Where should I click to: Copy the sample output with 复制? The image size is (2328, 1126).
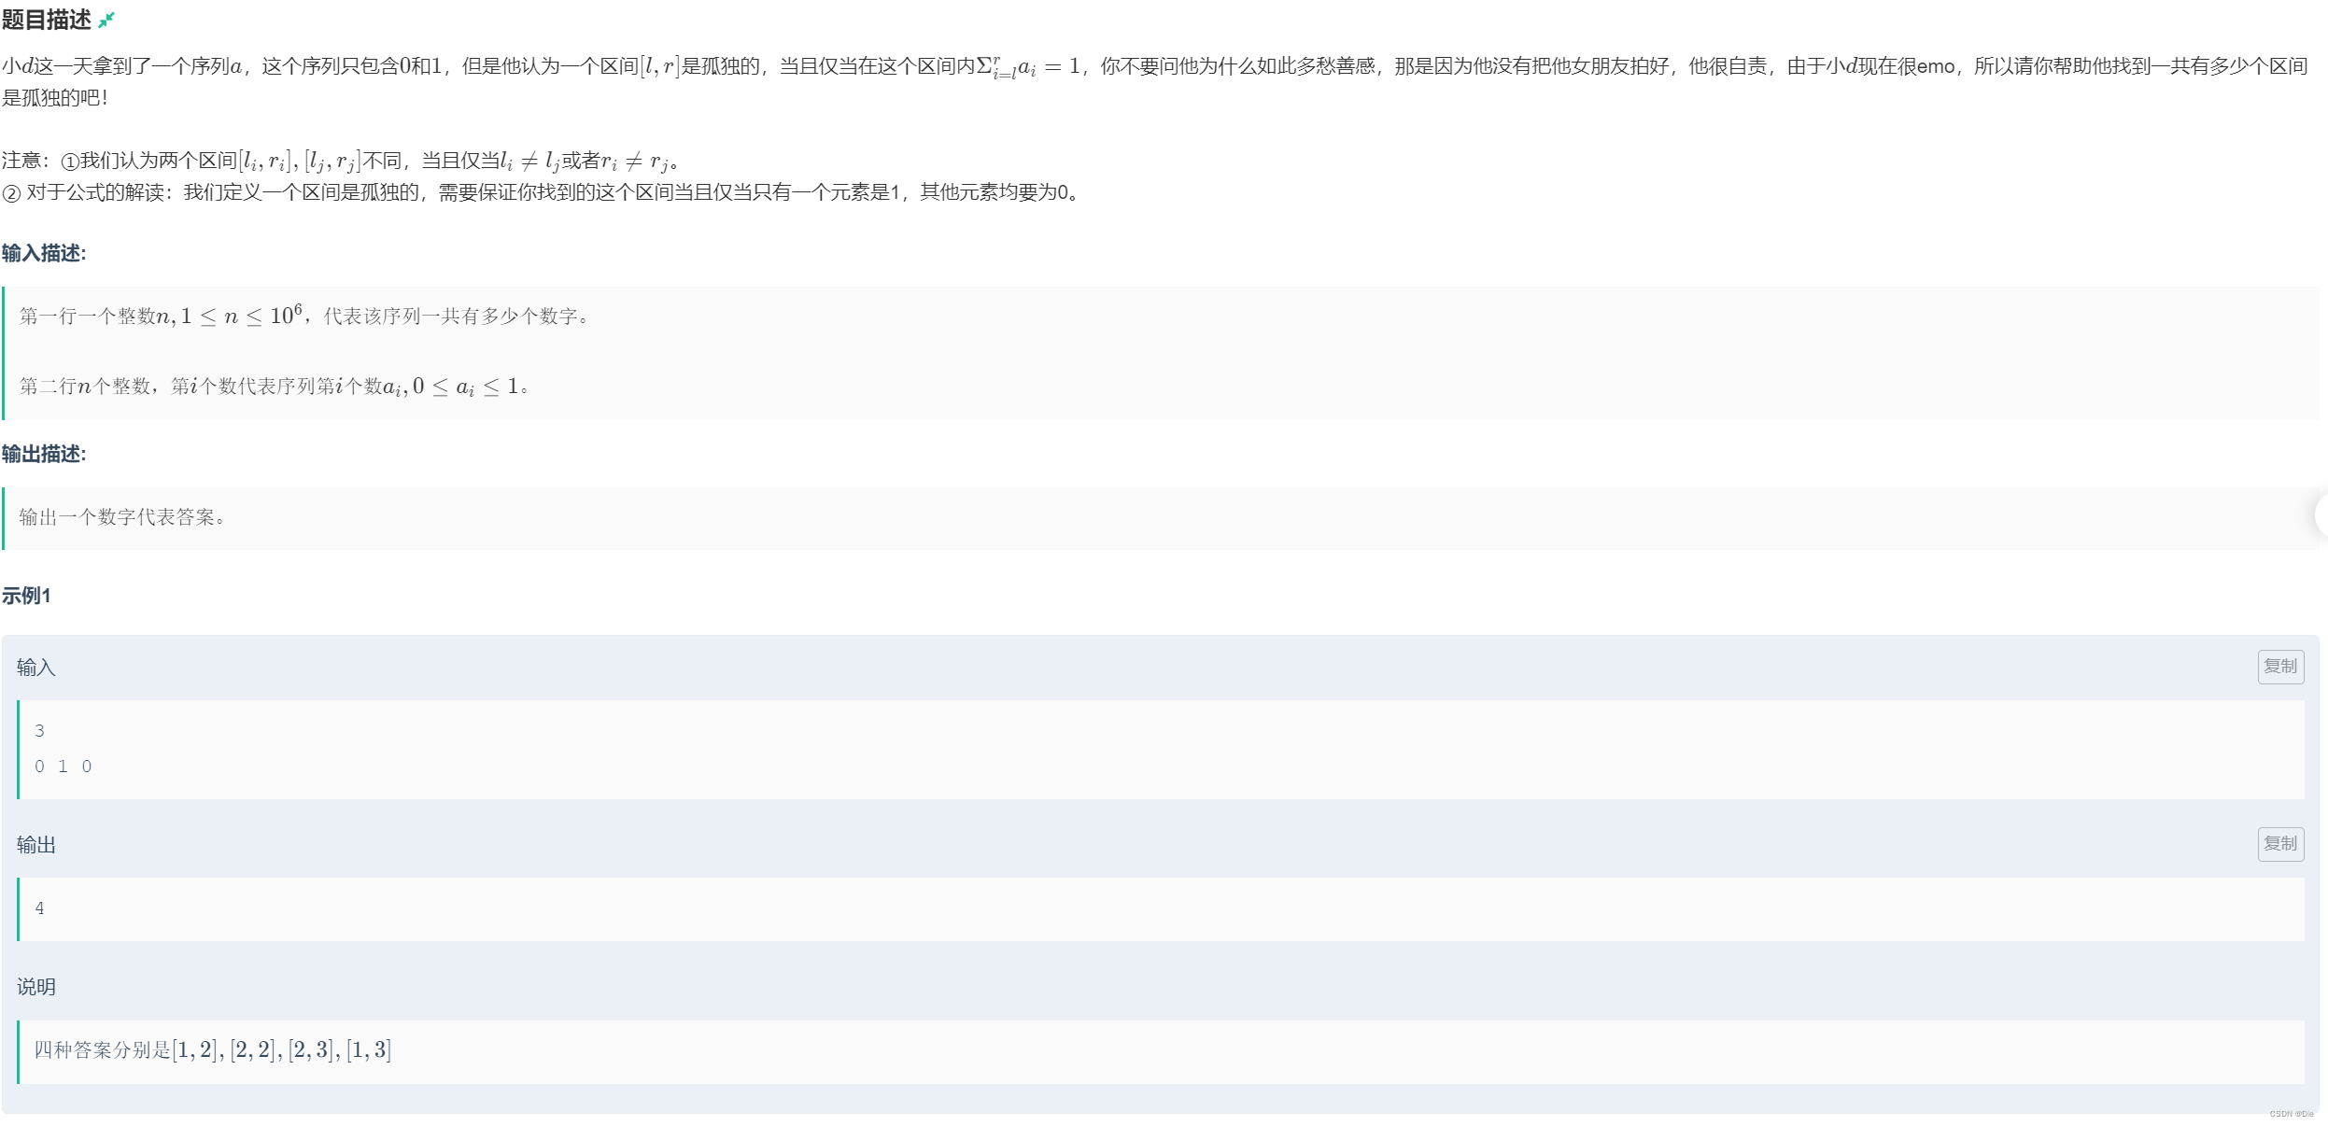click(2280, 844)
